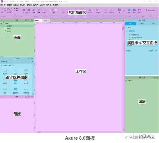Open the 视图 menu

[x=16, y=5]
